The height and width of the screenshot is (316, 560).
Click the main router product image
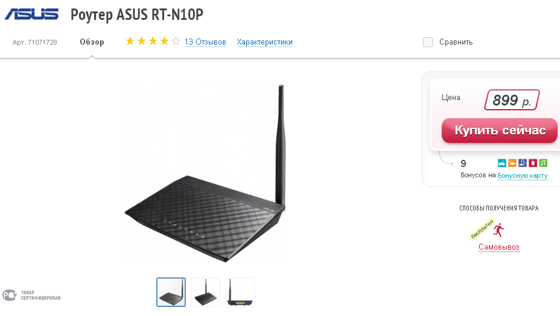(205, 173)
